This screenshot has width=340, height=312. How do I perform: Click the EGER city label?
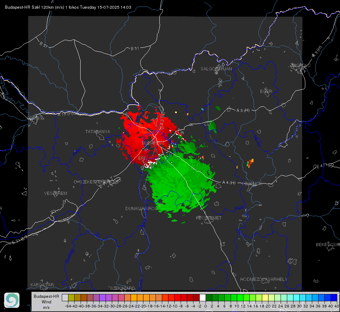266,92
